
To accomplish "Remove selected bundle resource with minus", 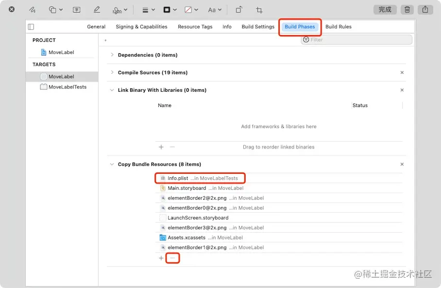I will coord(172,258).
